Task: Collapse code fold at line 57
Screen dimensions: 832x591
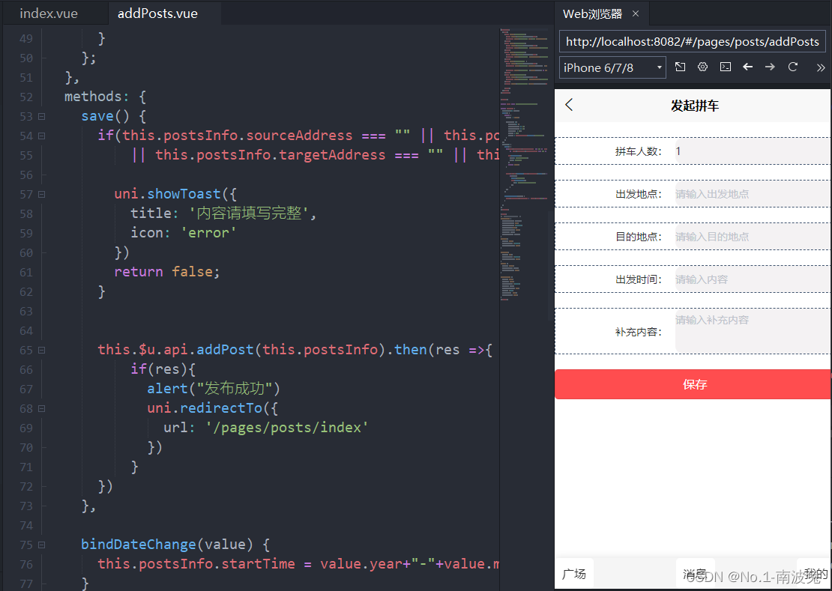Action: click(x=41, y=194)
